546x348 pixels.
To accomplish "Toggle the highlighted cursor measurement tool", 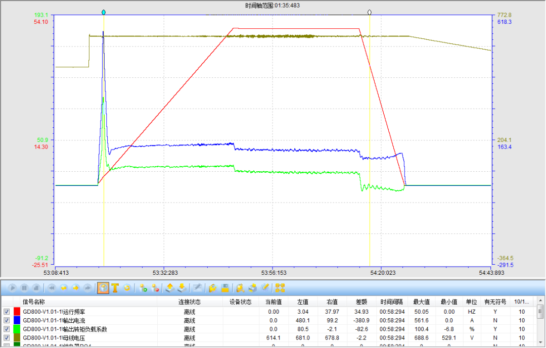I will 103,288.
